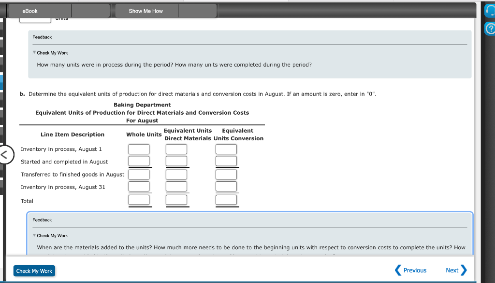Click Conversion field for Inventory August 31
The image size is (495, 283).
(226, 187)
